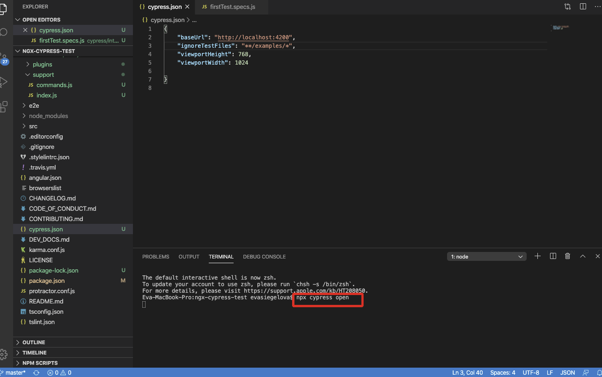Maximize terminal panel with chevron up icon
Viewport: 602px width, 377px height.
coord(583,256)
